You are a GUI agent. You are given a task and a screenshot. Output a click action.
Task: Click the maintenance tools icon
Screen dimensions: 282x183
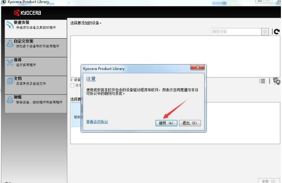click(x=10, y=62)
